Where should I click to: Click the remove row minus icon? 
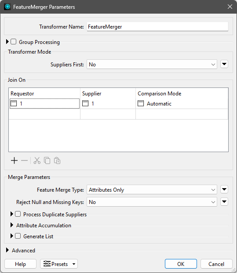tap(24, 160)
